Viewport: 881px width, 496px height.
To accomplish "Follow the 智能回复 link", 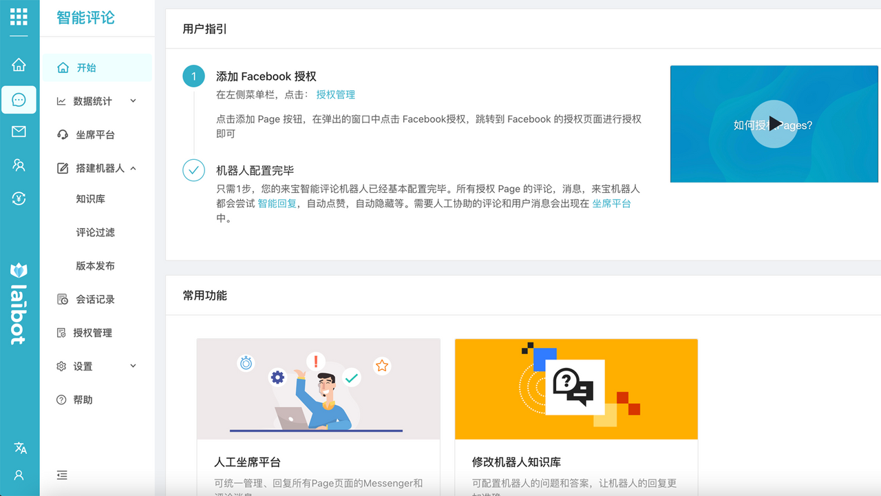I will pyautogui.click(x=277, y=204).
